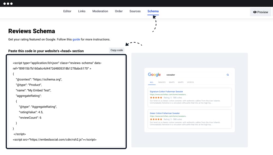The height and width of the screenshot is (155, 273).
Task: Open Signature Cotton Fisherman Sweater result title
Action: tap(166, 92)
